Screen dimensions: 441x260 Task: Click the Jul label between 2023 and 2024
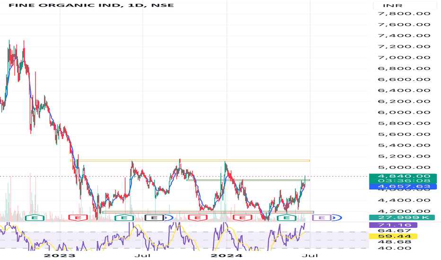[x=142, y=255]
